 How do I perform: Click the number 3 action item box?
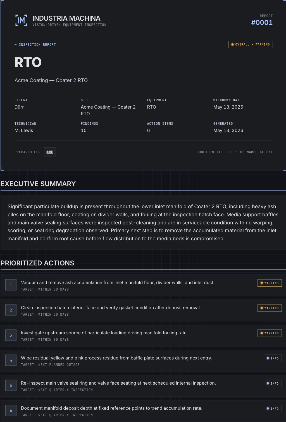tap(11, 335)
